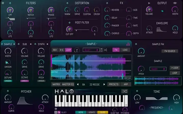Click the LPF filter knob

click(10, 10)
